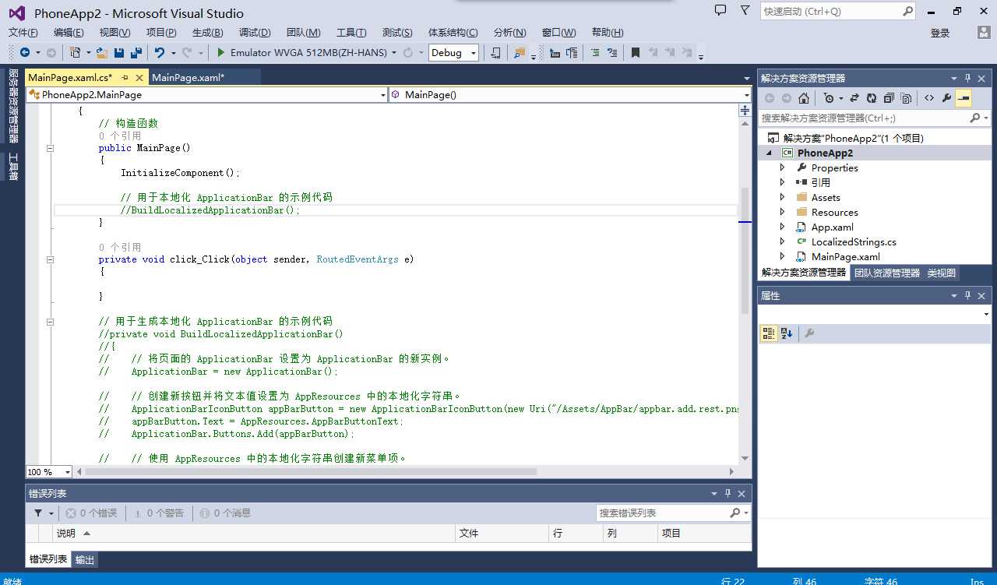Open the 生成(B) menu
997x585 pixels.
pyautogui.click(x=207, y=32)
